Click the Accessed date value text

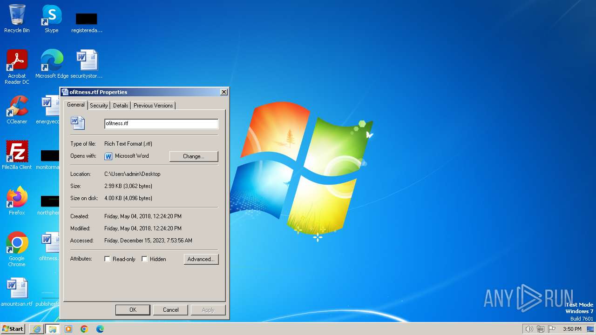(148, 241)
